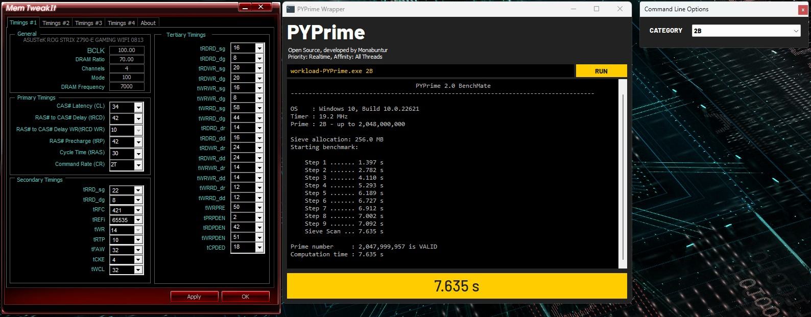Open the tWRPDEN dropdown showing 51

[x=259, y=237]
